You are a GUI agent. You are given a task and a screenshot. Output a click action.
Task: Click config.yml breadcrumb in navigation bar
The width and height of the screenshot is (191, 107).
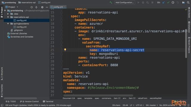point(44,2)
